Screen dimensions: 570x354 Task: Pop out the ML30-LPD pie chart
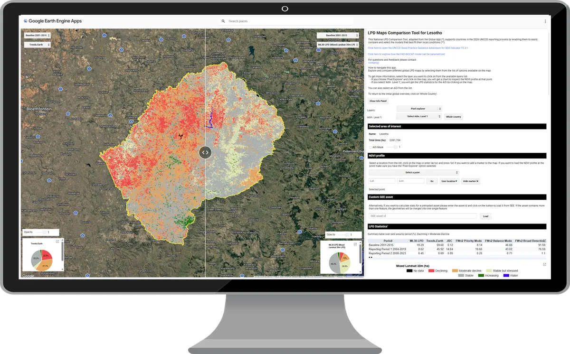tap(355, 244)
